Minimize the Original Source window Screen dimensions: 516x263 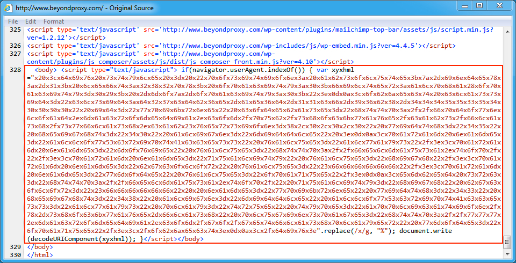click(464, 5)
